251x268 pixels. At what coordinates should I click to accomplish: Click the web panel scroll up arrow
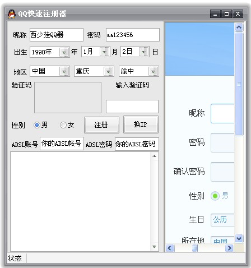coord(239,27)
